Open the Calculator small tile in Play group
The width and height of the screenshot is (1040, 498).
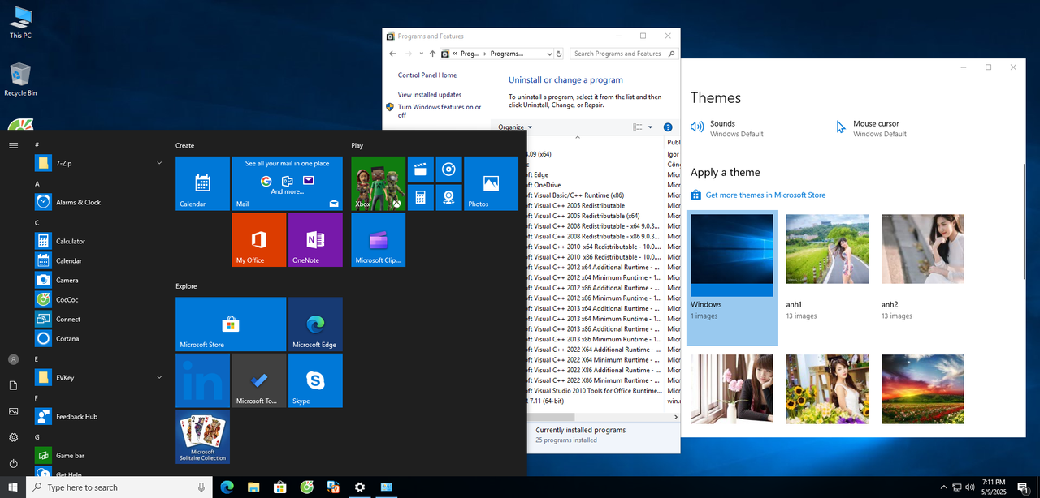[x=420, y=197]
